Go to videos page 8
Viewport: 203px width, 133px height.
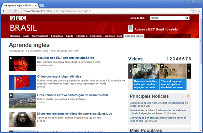(x=190, y=59)
